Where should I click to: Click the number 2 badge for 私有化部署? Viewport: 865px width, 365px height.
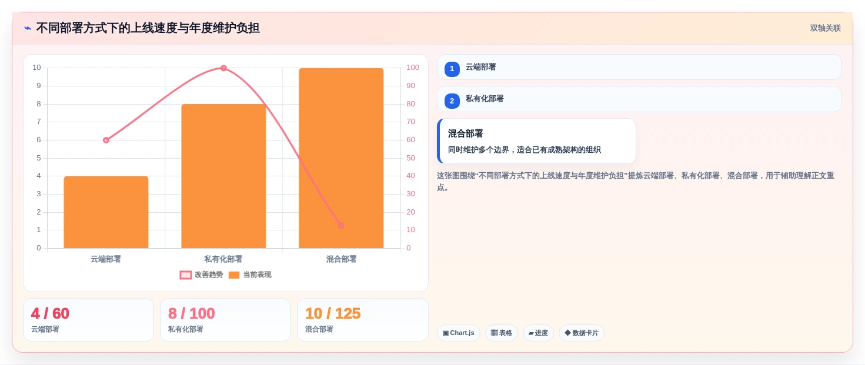click(x=452, y=101)
